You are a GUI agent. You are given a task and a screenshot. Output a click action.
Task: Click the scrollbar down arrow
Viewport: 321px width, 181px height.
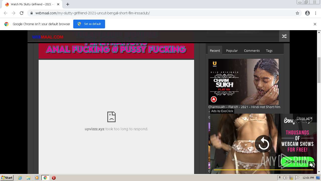click(x=319, y=172)
